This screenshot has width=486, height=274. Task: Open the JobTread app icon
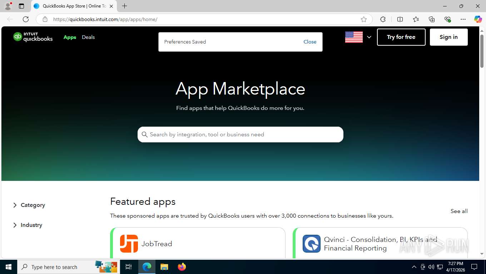(x=129, y=244)
